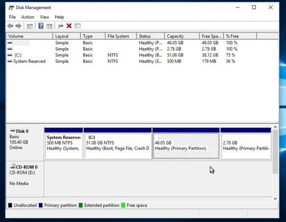Click the black Unallocated legend swatch

10,205
